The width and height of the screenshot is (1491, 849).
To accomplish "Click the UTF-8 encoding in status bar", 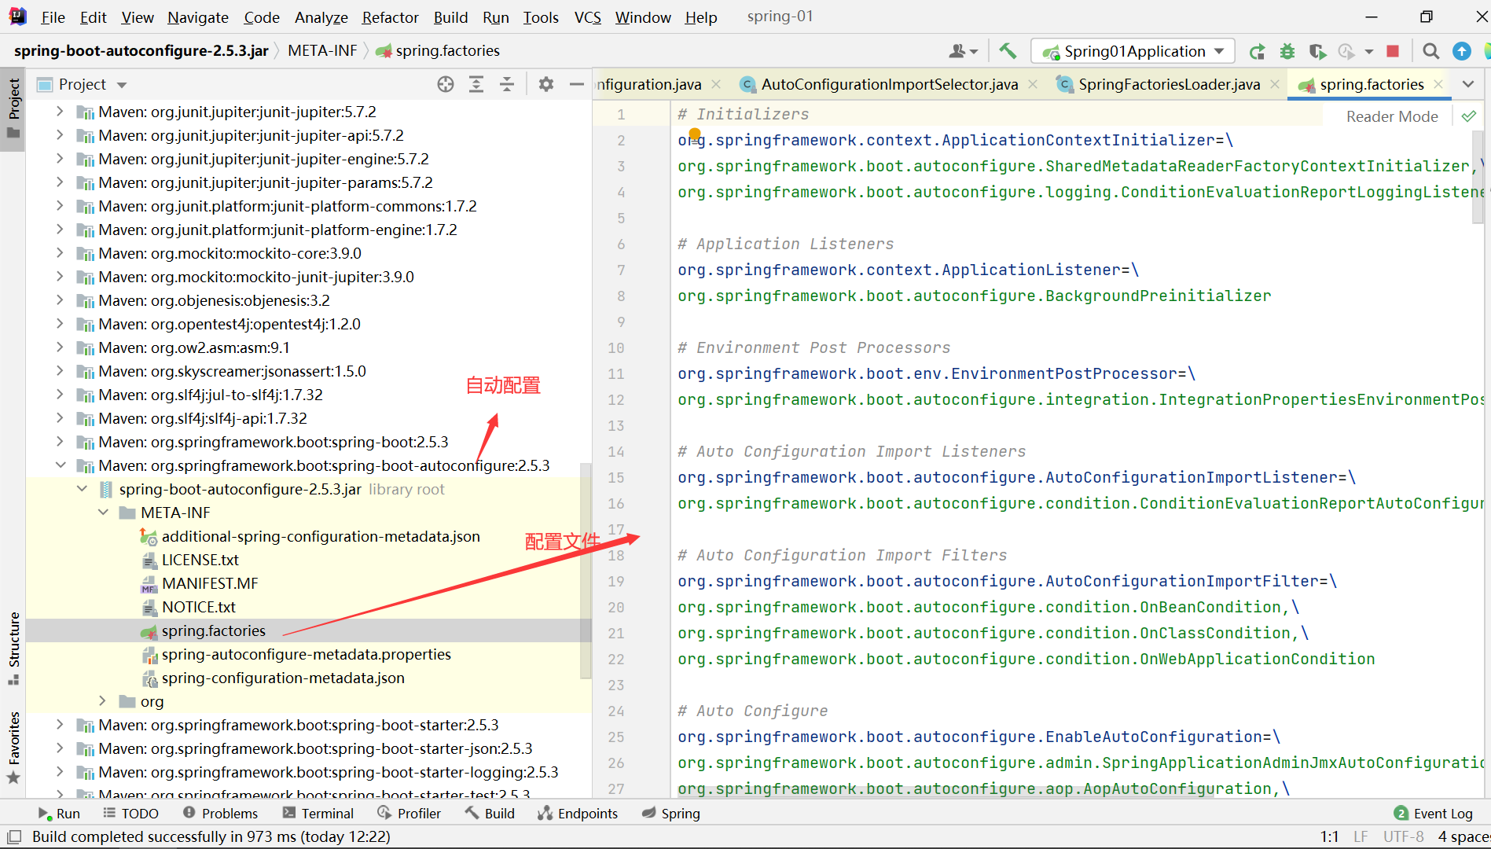I will tap(1403, 836).
